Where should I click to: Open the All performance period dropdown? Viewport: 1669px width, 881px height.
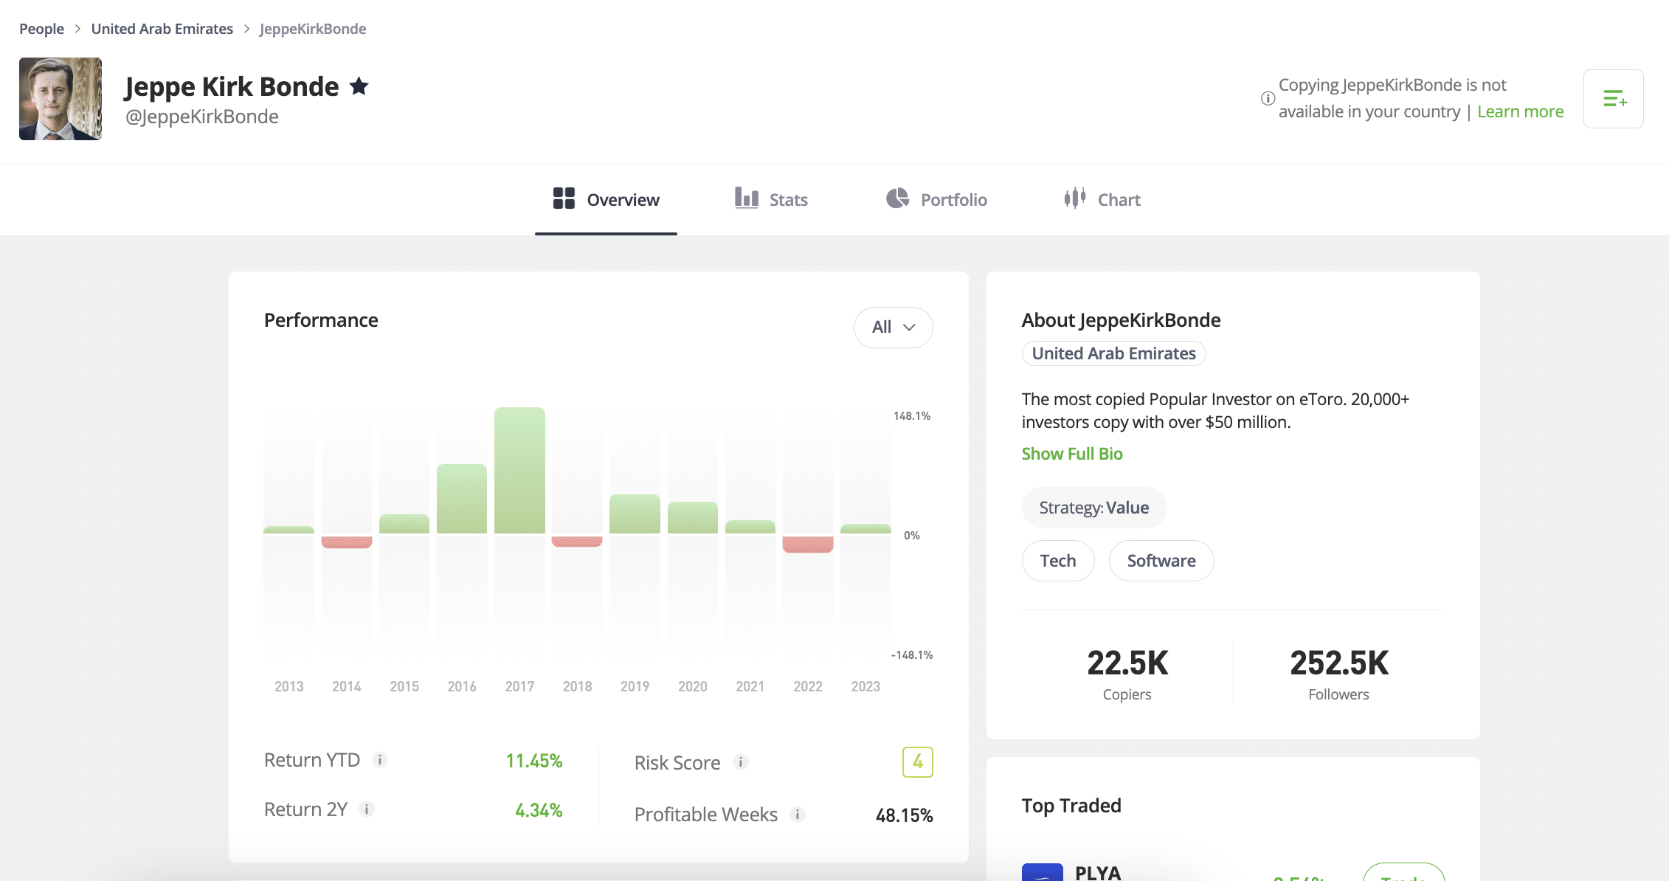pos(893,327)
